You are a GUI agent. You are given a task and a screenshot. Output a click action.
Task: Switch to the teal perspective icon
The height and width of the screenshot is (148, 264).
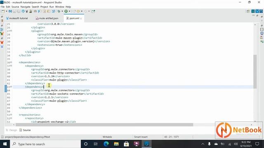(253, 11)
